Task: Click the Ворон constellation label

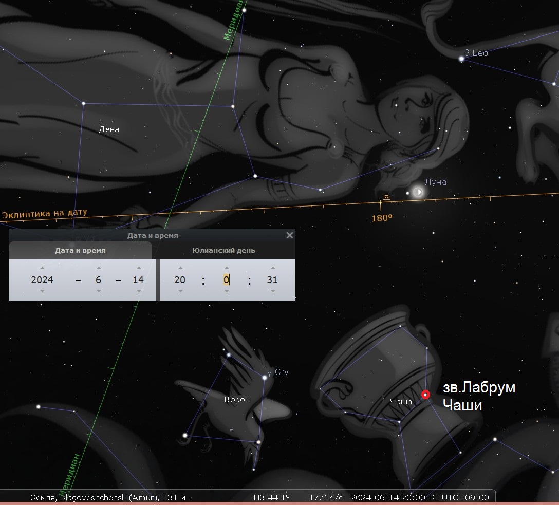Action: tap(237, 400)
